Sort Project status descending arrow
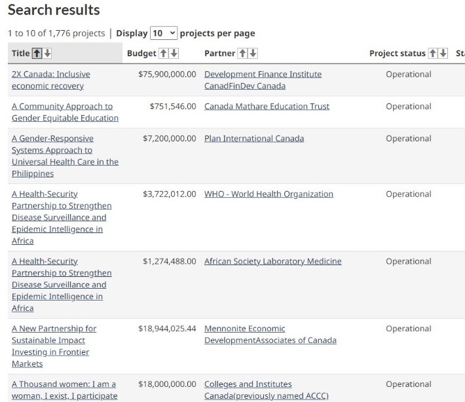Viewport: 465px width, 402px height. (x=443, y=54)
